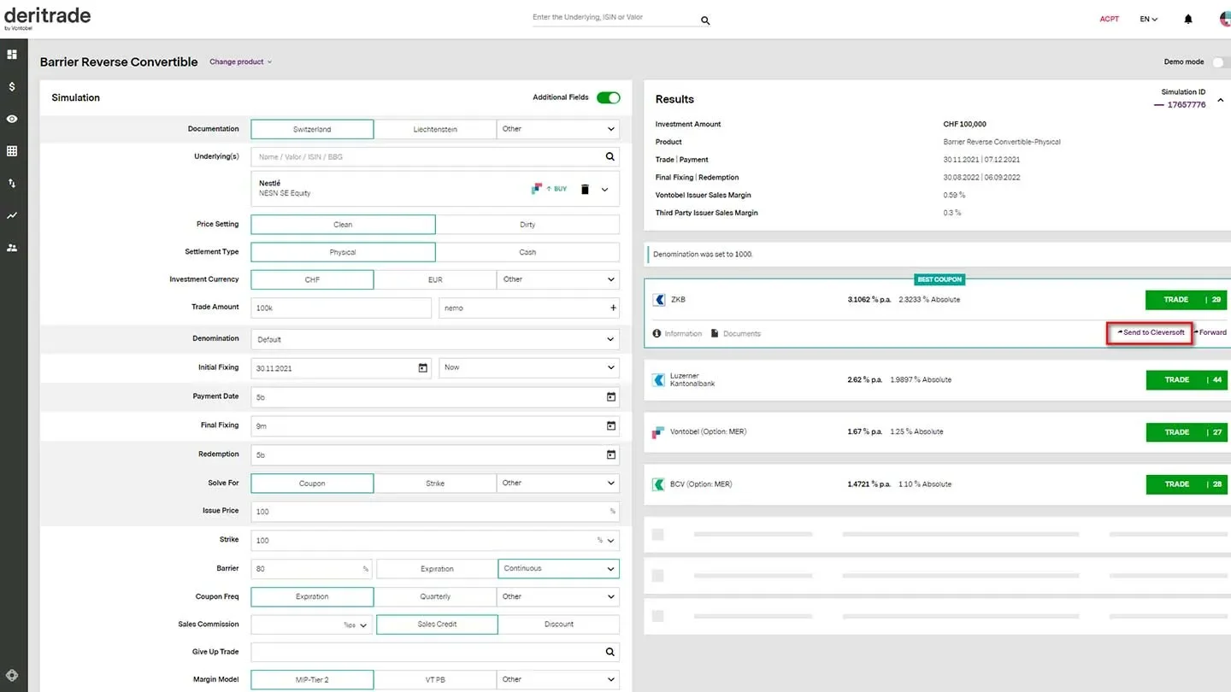Open the eye watchlist sidebar icon

coord(12,119)
